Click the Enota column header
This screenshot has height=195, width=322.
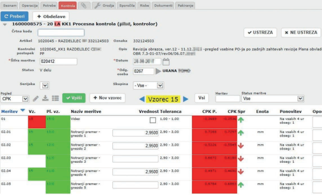click(262, 112)
